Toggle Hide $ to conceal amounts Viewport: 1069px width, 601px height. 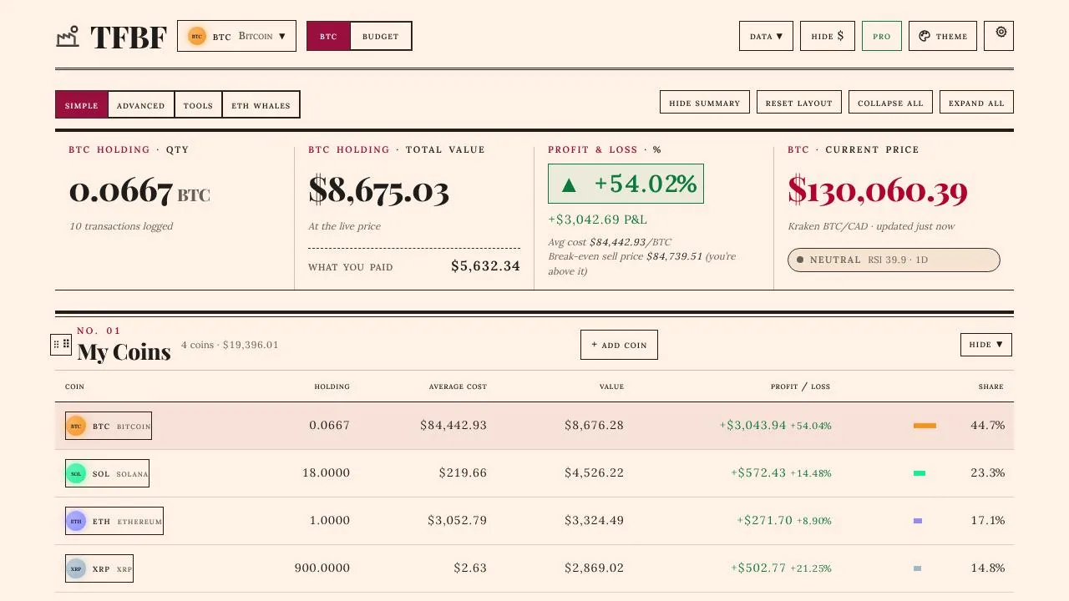click(828, 36)
